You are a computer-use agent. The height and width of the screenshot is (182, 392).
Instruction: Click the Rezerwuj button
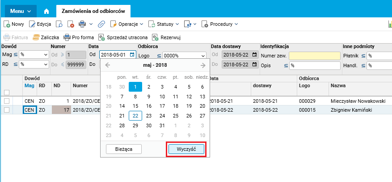pyautogui.click(x=167, y=37)
